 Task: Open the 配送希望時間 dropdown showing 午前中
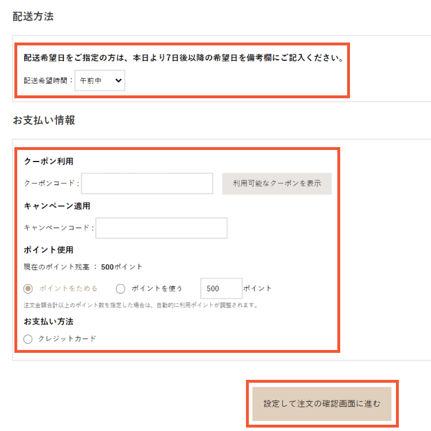coord(99,81)
